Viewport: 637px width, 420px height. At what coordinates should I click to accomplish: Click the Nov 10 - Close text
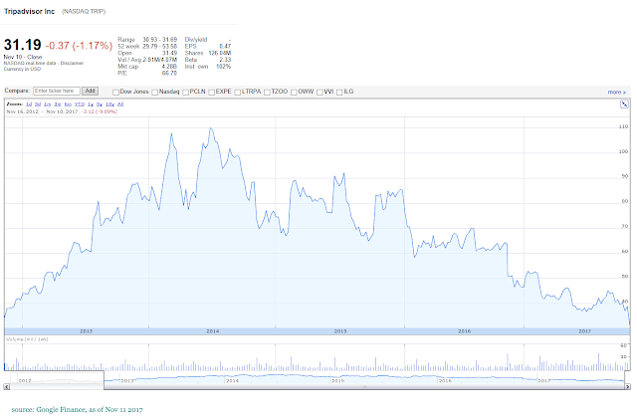pyautogui.click(x=23, y=57)
